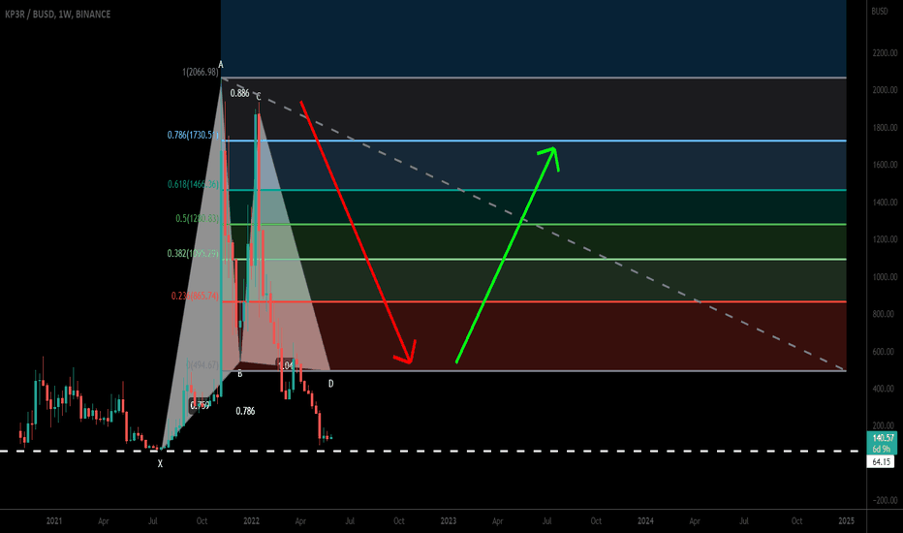Click the 2200.00 price axis label
This screenshot has height=533, width=903.
(x=885, y=53)
